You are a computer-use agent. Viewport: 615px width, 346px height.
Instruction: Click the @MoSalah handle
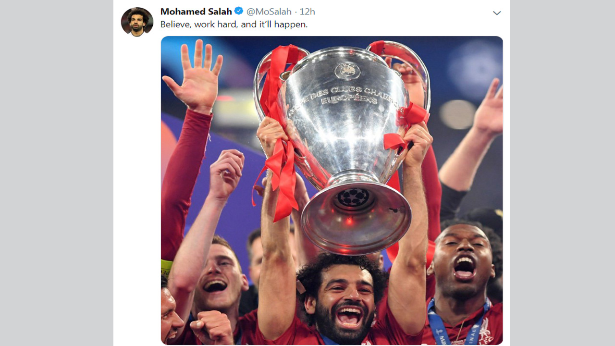coord(269,12)
